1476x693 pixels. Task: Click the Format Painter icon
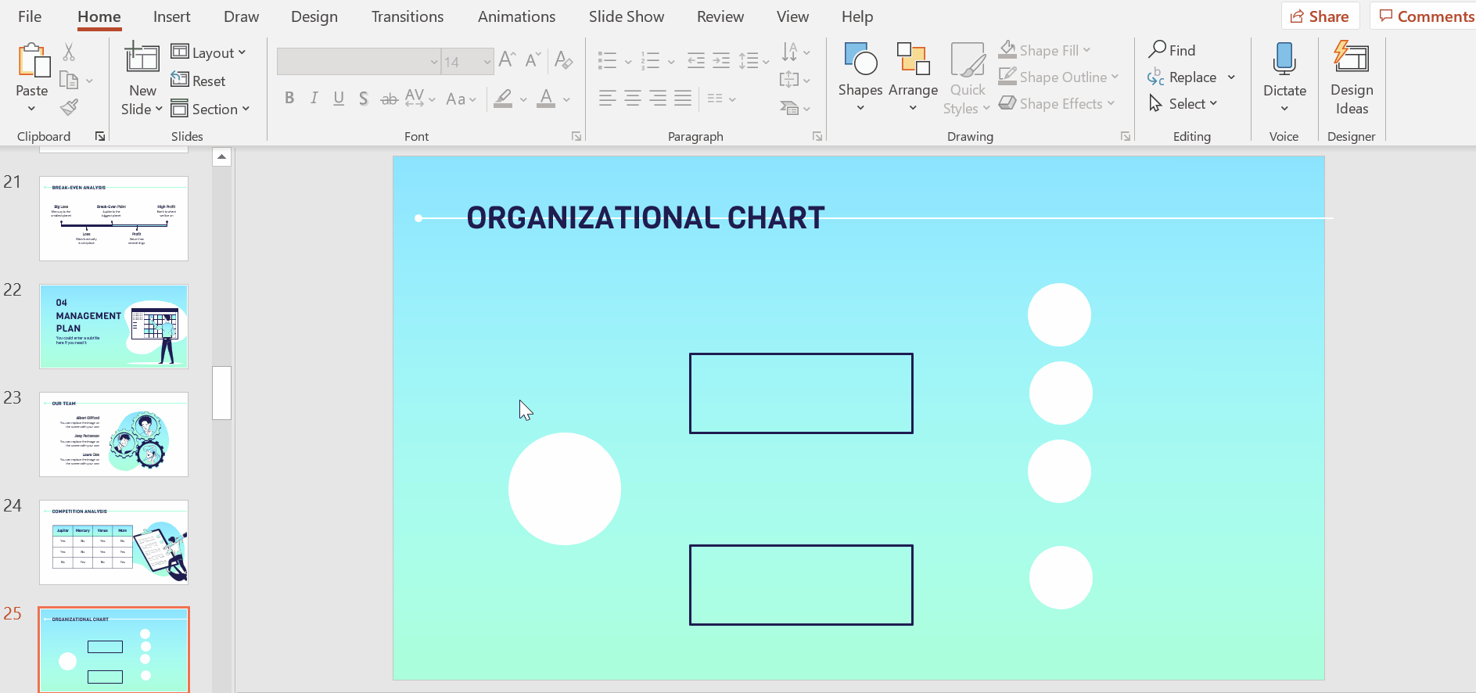(70, 107)
